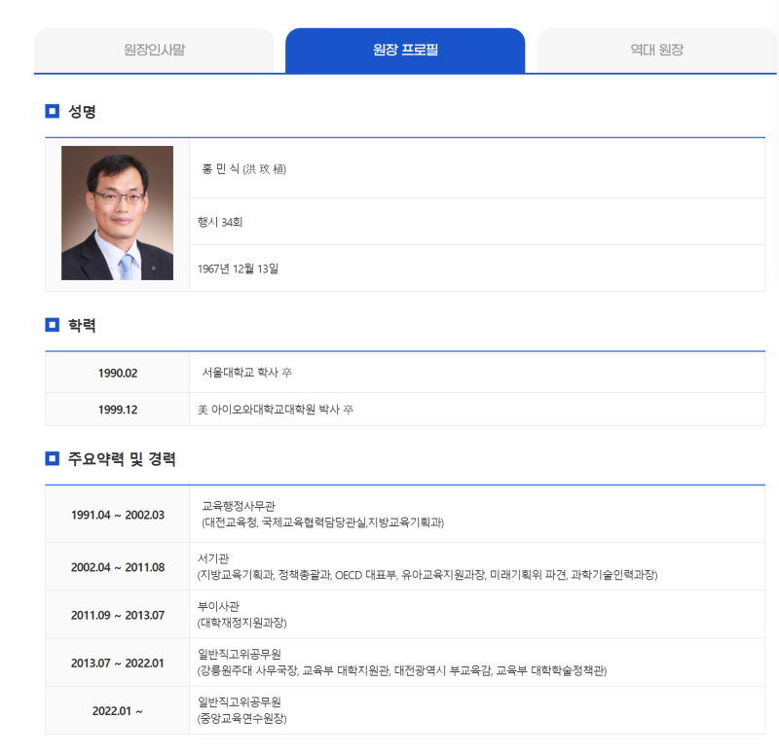Viewport: 779px width, 754px height.
Task: Click the 아이오와대학교대학원 박사 entry
Action: click(x=276, y=410)
